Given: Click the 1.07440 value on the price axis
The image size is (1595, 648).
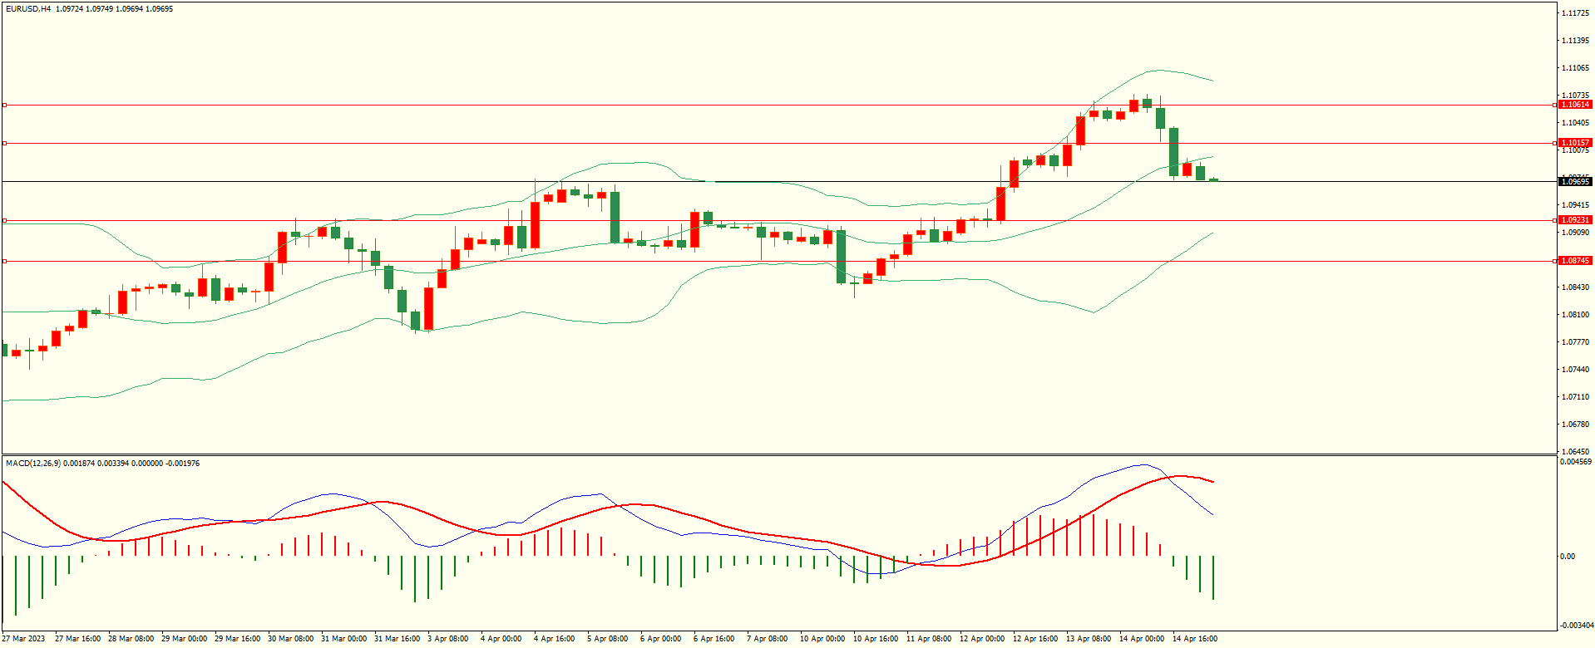Looking at the screenshot, I should 1576,370.
